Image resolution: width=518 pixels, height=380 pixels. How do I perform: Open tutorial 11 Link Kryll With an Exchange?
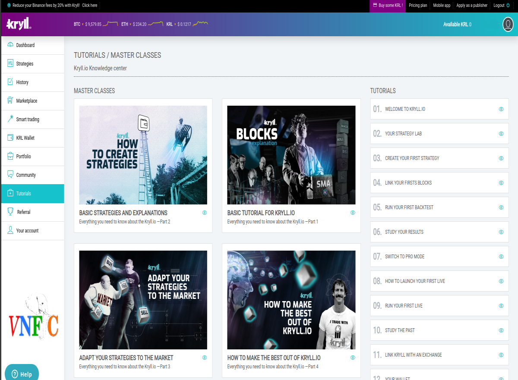tap(439, 355)
